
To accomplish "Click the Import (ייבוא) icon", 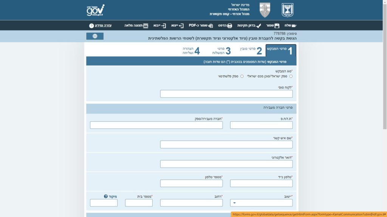I will click(x=163, y=26).
